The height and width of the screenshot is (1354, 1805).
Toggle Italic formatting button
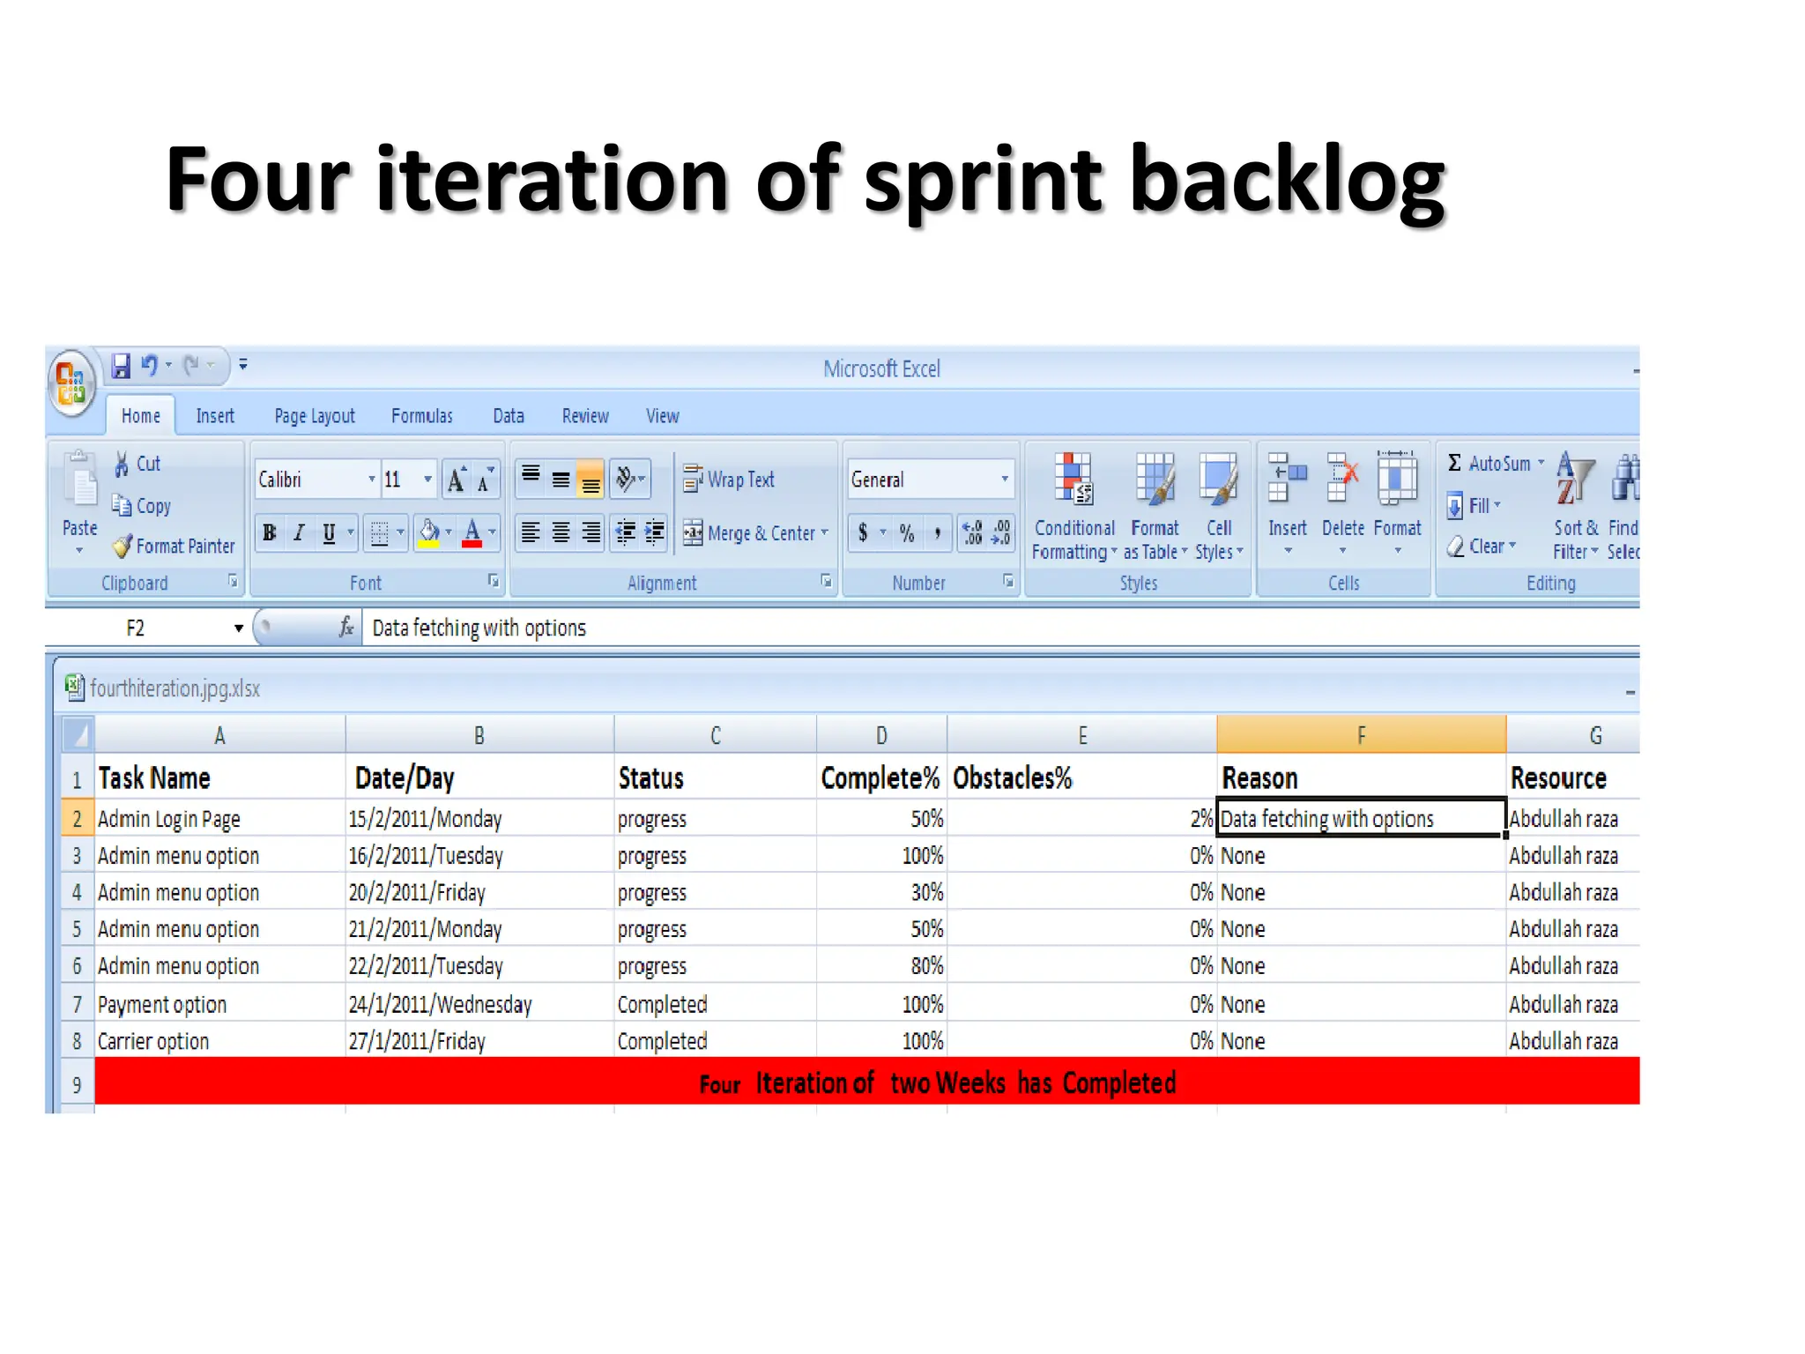pyautogui.click(x=300, y=533)
